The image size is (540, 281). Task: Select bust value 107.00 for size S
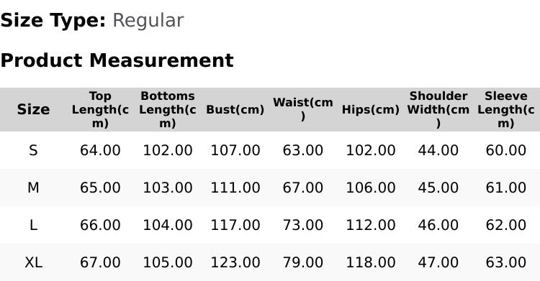click(235, 150)
